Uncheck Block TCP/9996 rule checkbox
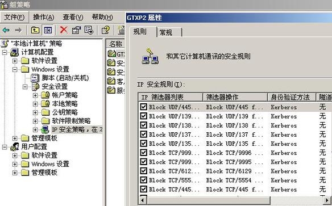332x206 pixels. pos(143,153)
